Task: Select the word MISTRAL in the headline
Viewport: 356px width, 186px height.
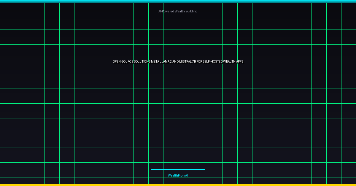Action: pos(185,61)
